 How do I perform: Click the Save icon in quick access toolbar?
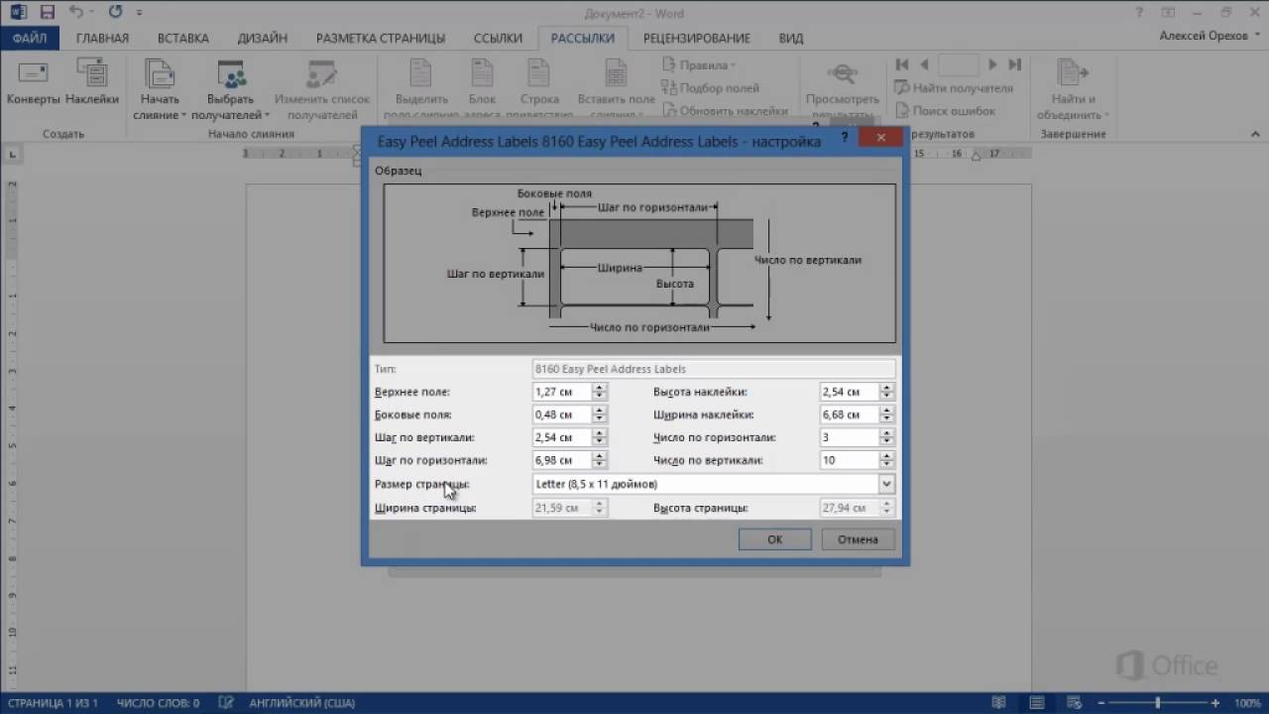(x=47, y=12)
